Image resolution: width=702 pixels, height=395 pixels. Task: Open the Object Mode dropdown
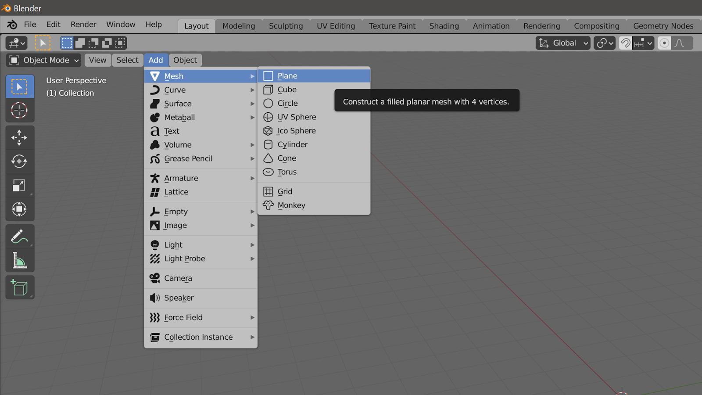[44, 60]
